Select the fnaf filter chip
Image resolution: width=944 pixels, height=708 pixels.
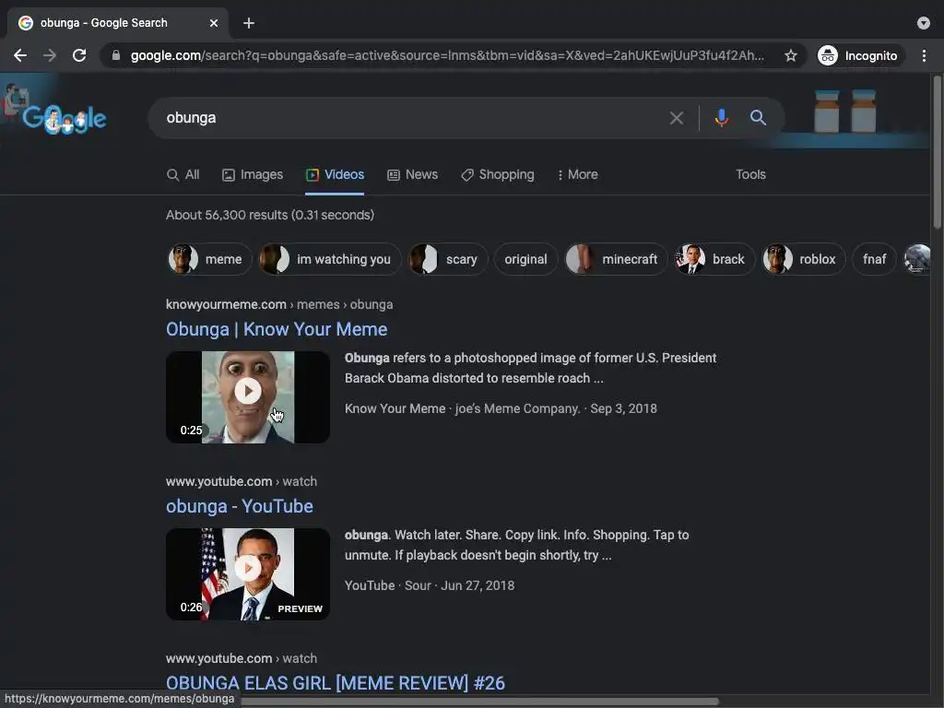874,259
